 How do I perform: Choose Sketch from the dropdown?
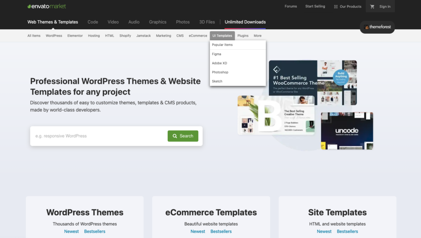(238, 81)
